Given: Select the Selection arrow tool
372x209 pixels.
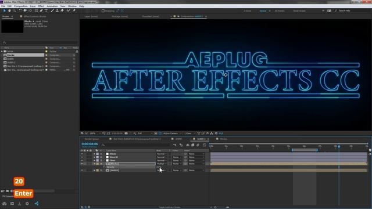Looking at the screenshot, I should tap(5, 10).
